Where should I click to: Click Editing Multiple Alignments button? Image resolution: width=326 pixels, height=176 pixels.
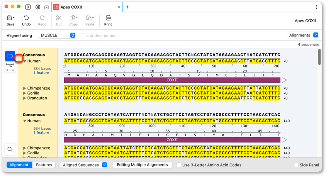click(142, 165)
